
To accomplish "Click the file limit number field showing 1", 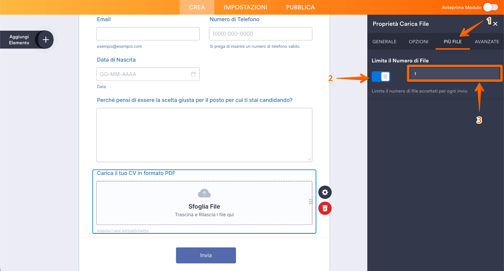I will pyautogui.click(x=454, y=74).
